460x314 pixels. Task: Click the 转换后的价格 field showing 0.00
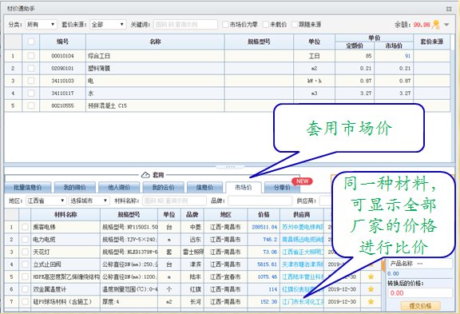click(x=420, y=293)
